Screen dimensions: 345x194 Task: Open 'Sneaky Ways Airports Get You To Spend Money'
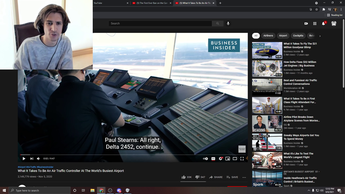pyautogui.click(x=301, y=137)
